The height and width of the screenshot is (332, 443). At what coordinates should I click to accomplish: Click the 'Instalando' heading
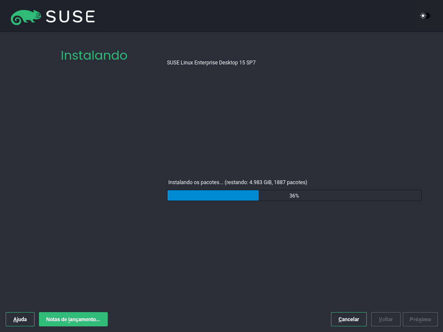tap(94, 55)
